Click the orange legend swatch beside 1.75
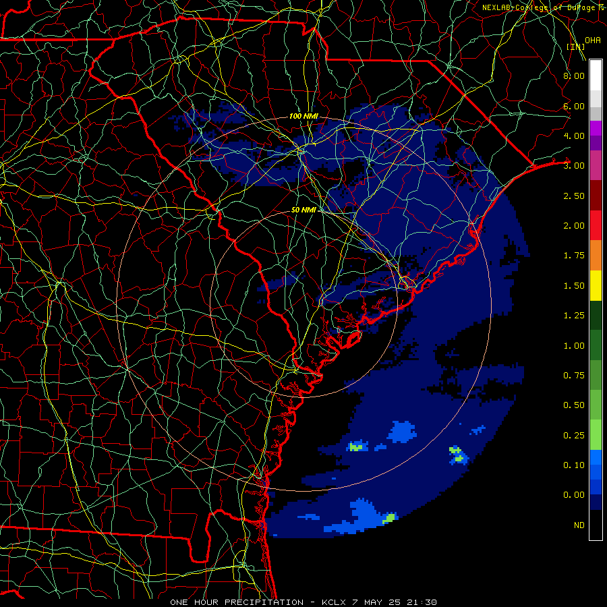The height and width of the screenshot is (607, 607). pos(596,256)
